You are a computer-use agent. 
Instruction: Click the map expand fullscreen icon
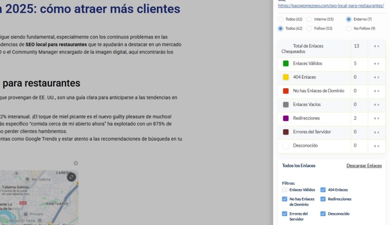[71, 177]
